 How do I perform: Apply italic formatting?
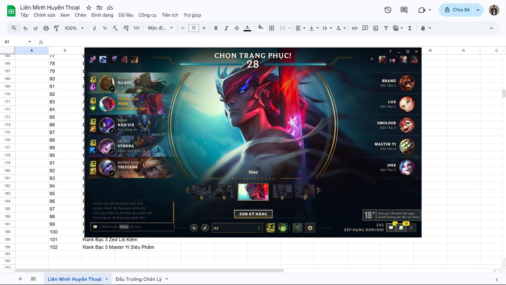[226, 28]
